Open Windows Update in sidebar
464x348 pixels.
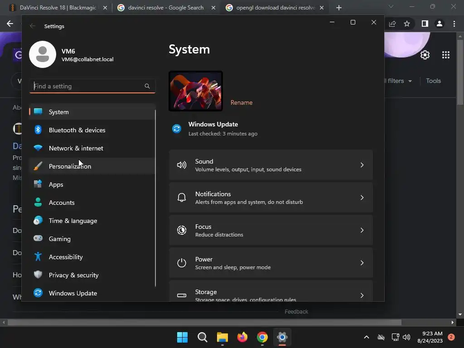tap(92, 293)
